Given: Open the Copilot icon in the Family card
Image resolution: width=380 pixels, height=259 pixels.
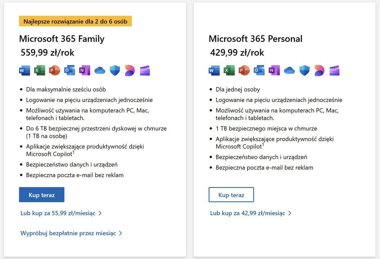Looking at the screenshot, I should click(130, 70).
